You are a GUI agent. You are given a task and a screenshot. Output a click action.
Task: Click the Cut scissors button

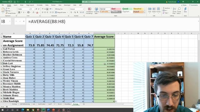(7, 8)
